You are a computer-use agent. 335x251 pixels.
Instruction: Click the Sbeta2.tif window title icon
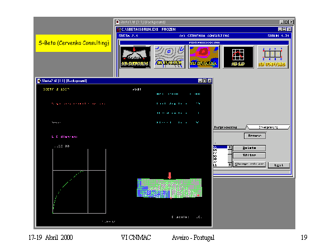39,81
